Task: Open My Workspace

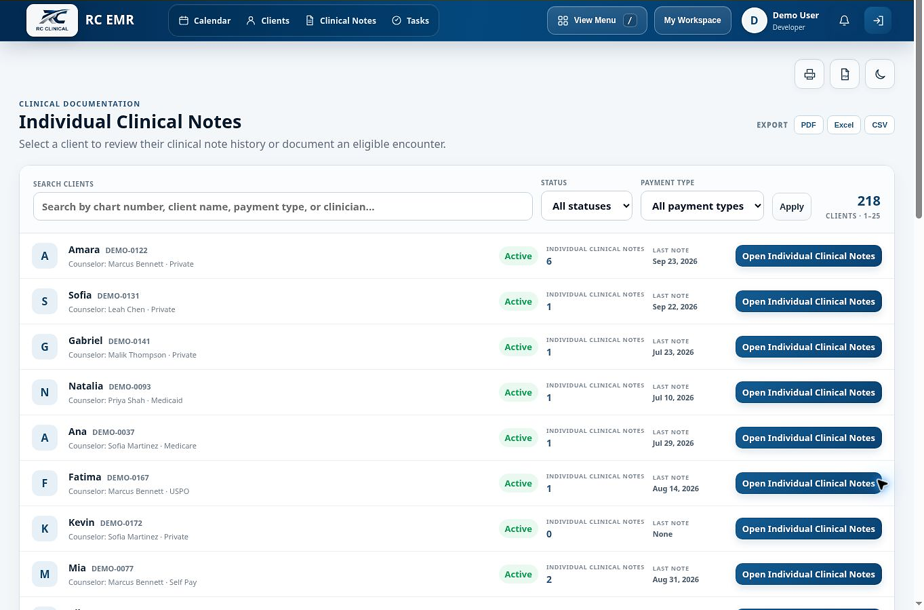Action: click(692, 20)
